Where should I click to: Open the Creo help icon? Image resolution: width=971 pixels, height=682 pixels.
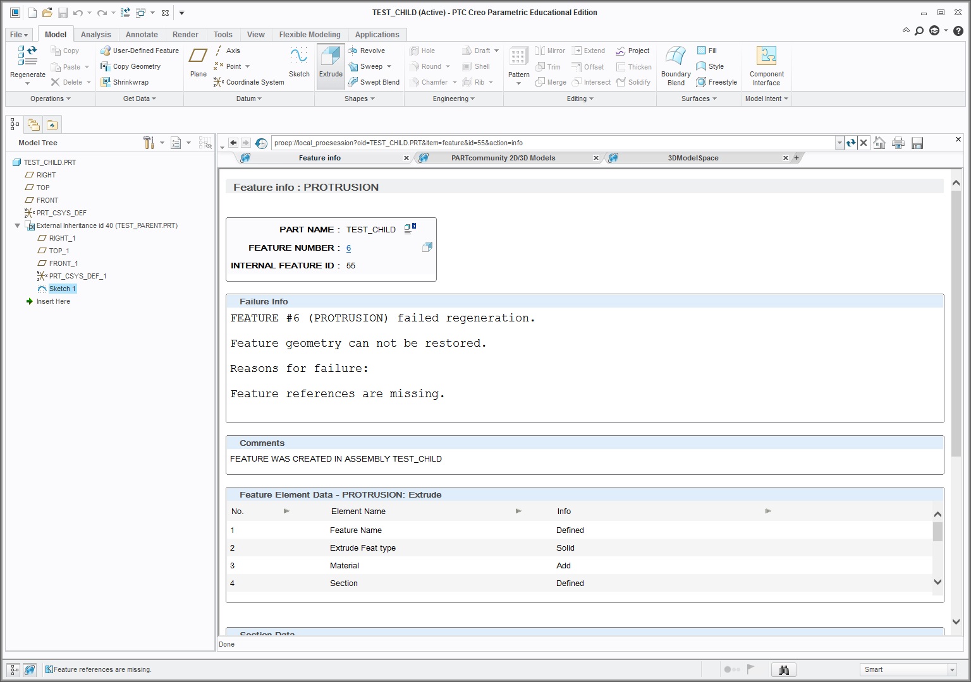(x=958, y=30)
